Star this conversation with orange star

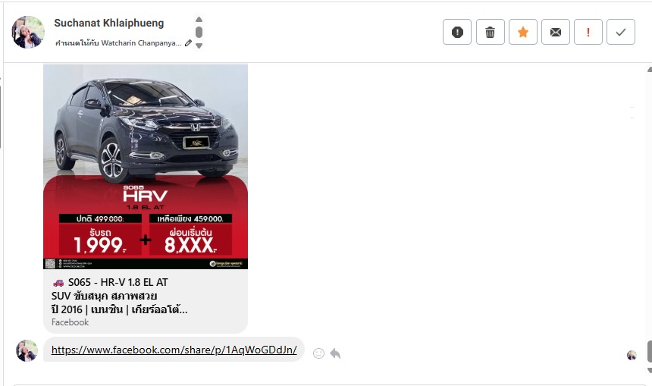(522, 32)
